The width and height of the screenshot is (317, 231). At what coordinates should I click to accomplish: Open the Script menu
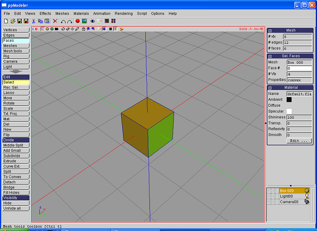[x=142, y=14]
